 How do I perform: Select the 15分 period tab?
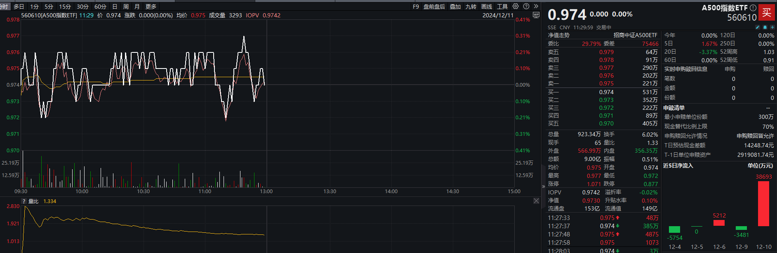(x=65, y=7)
